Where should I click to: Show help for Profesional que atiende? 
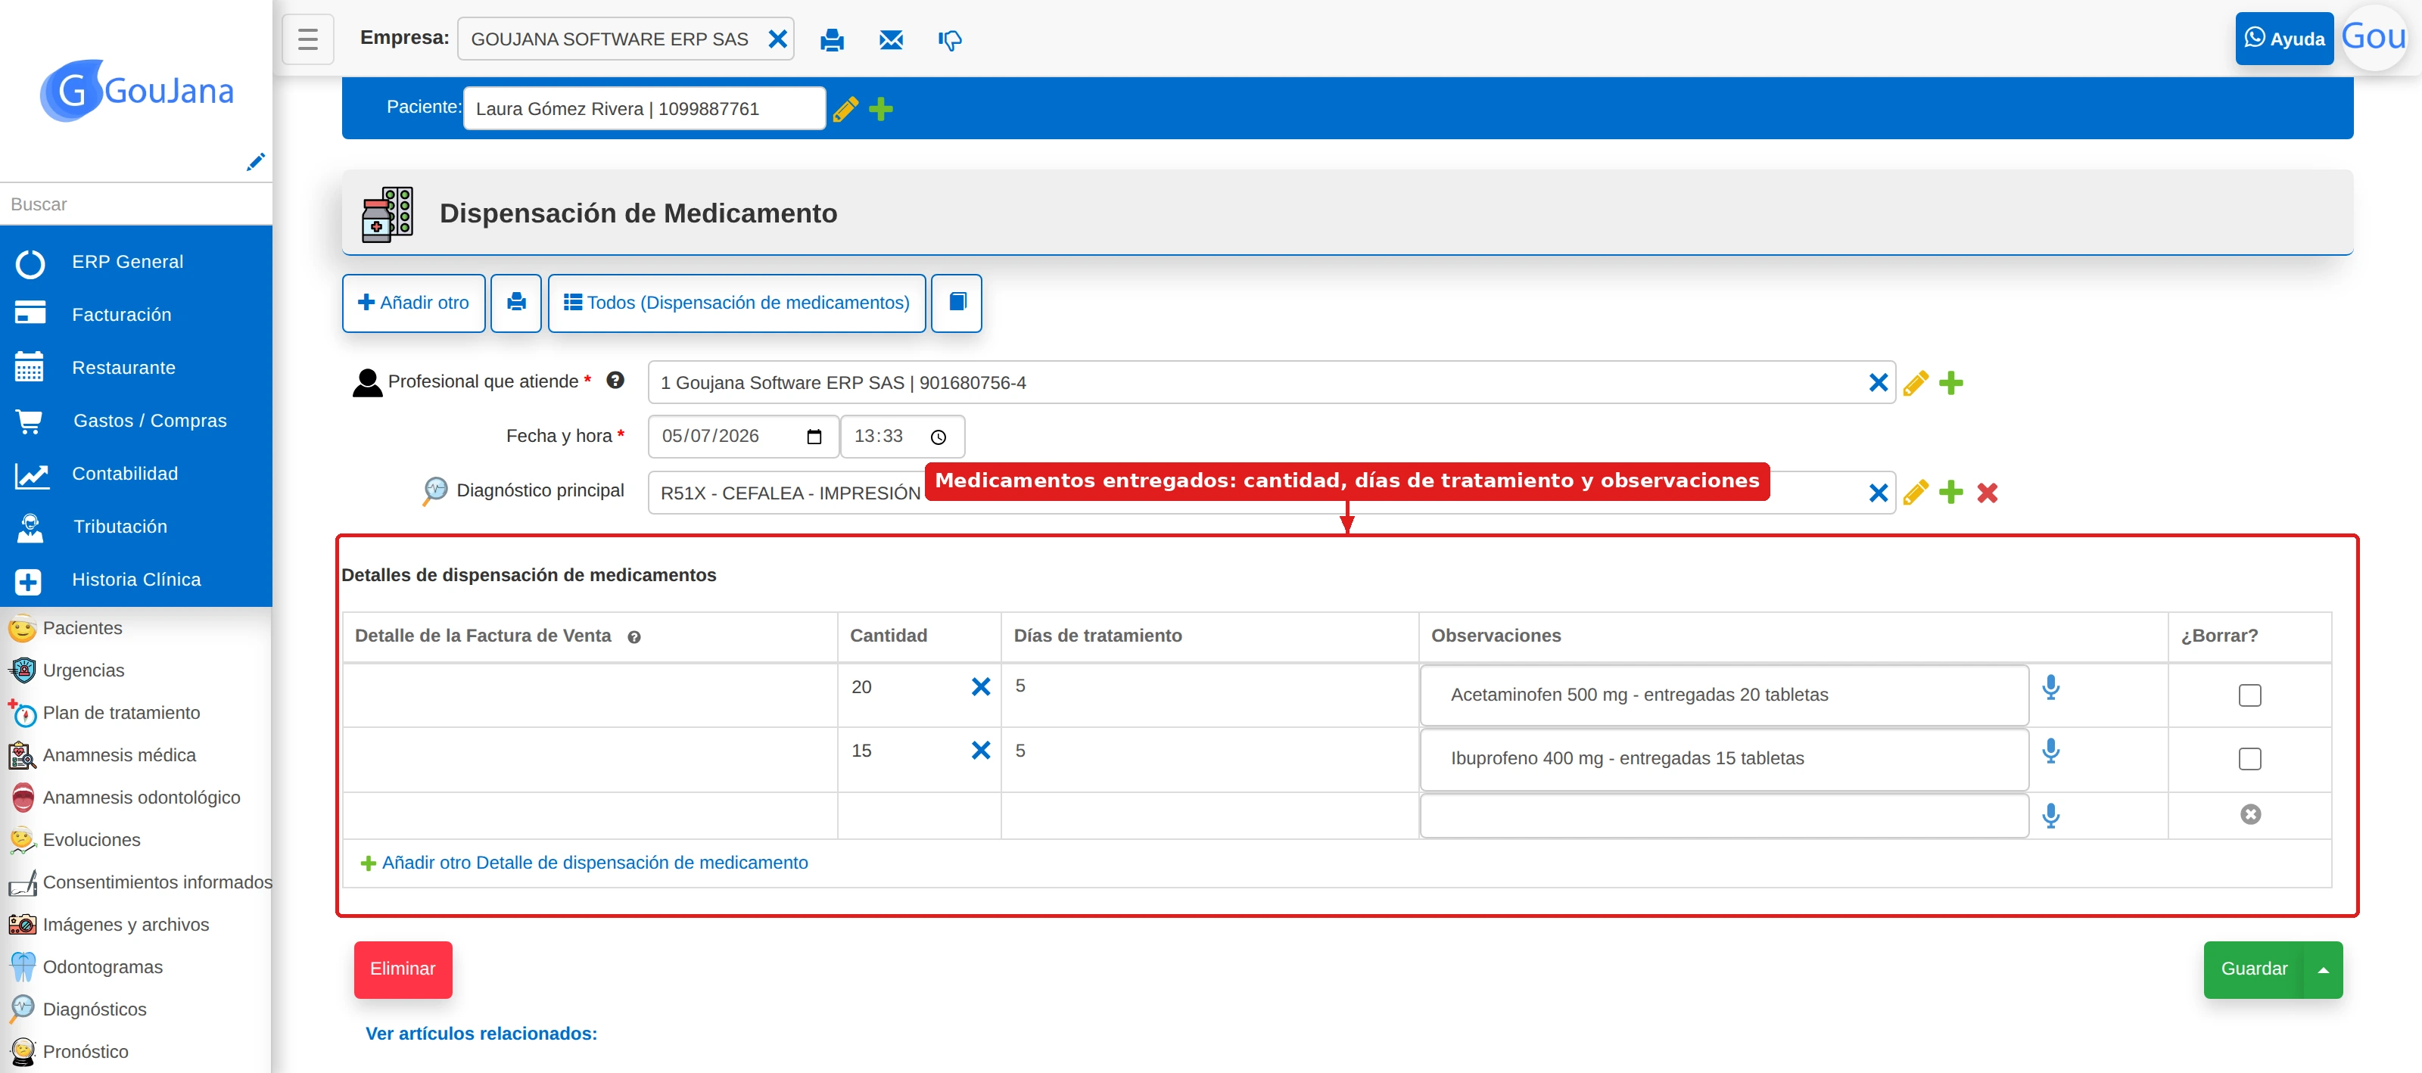pyautogui.click(x=615, y=381)
